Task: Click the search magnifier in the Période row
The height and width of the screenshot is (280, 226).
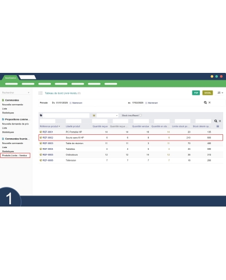Action: 205,102
